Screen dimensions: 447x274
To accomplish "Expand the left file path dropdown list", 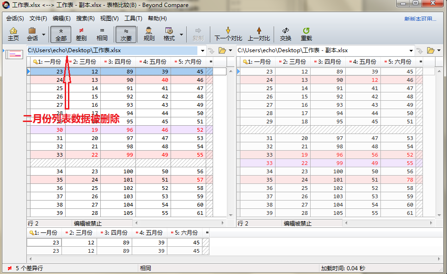I will pyautogui.click(x=202, y=50).
